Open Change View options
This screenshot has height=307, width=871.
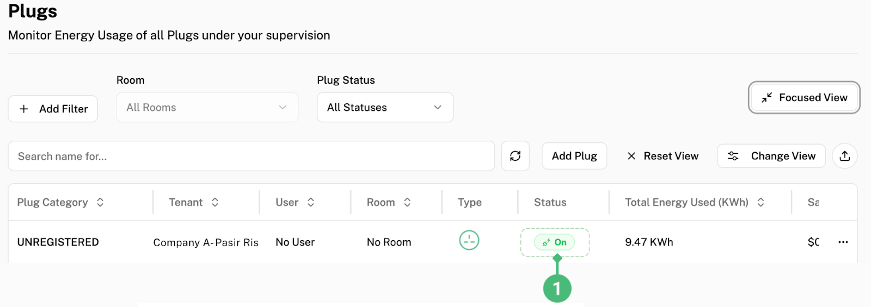click(x=771, y=156)
